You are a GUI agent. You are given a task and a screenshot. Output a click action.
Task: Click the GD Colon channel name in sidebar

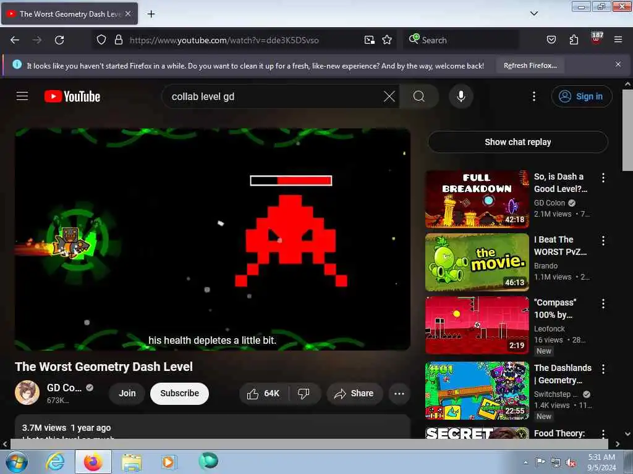550,202
